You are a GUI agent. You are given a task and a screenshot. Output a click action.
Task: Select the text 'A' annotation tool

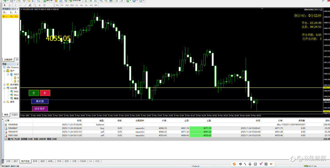tap(39, 5)
